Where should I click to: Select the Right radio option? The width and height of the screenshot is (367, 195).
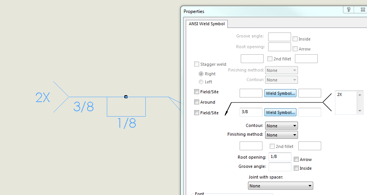pos(201,74)
